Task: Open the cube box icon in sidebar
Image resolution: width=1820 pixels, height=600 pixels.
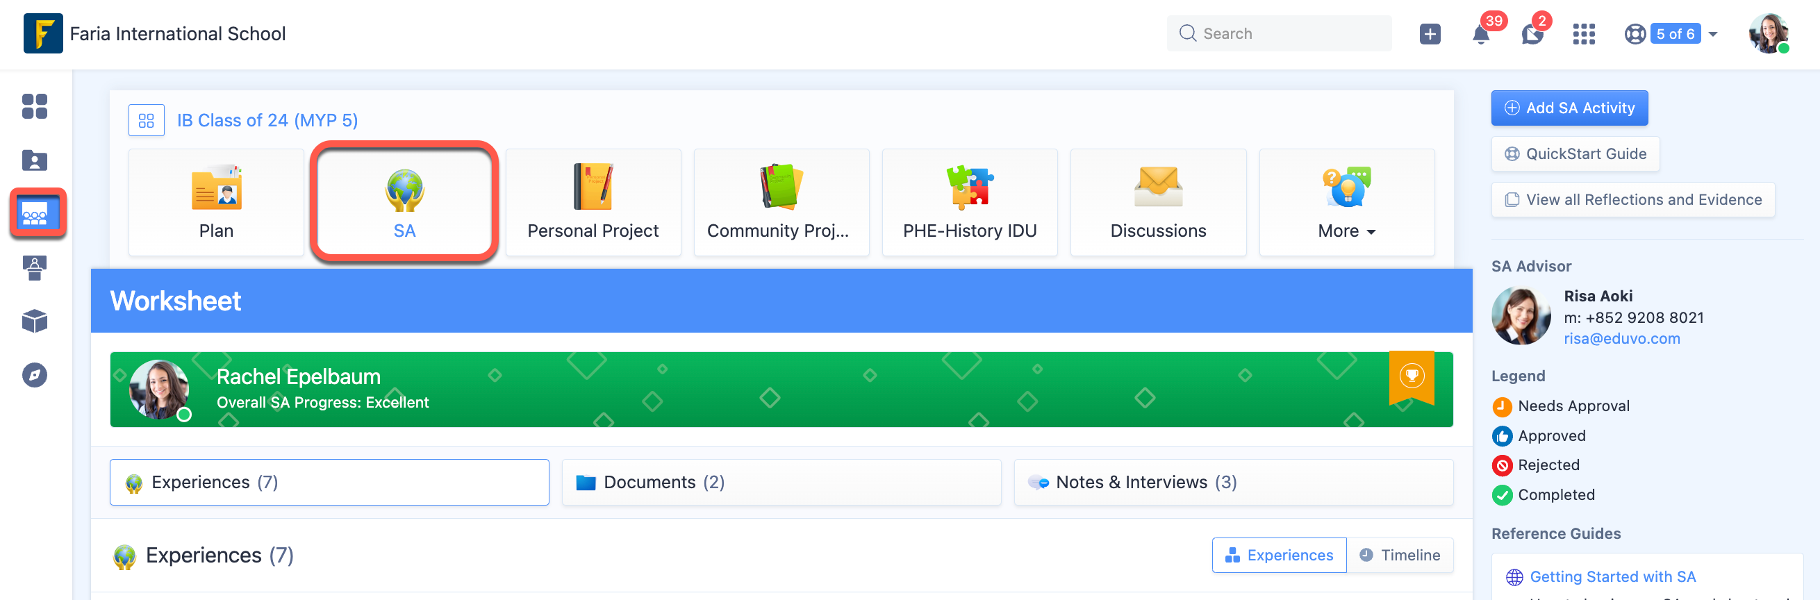Action: (35, 321)
